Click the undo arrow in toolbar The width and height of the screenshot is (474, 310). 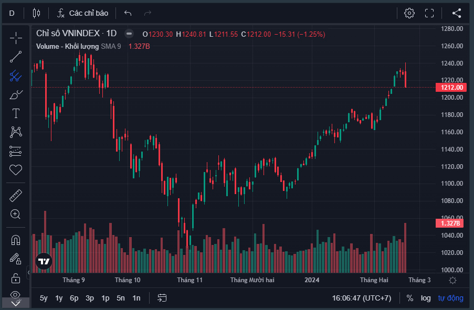[x=128, y=13]
